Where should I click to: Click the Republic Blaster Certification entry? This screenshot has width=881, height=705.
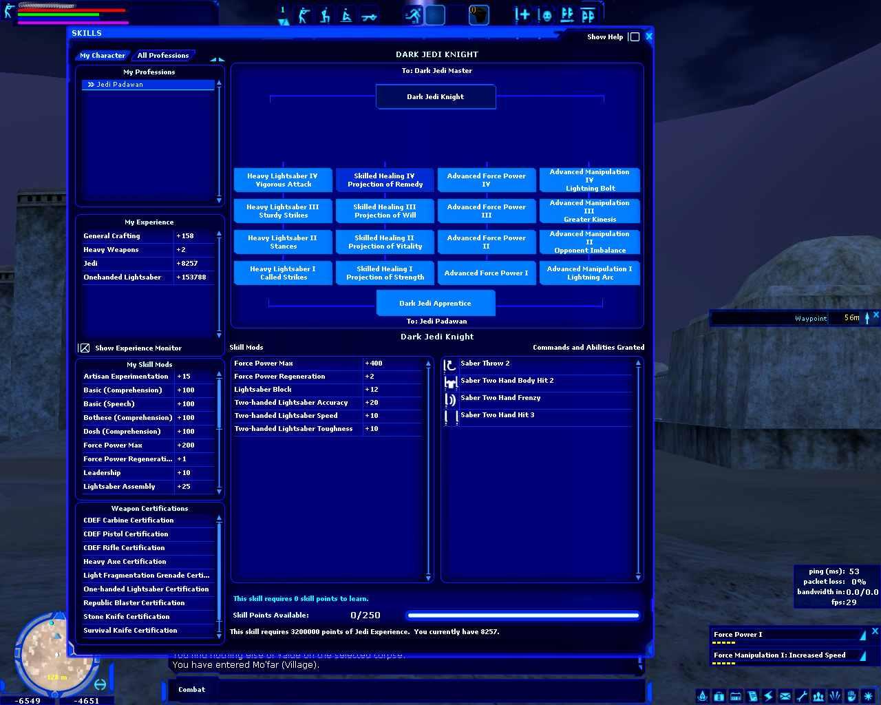(x=149, y=603)
